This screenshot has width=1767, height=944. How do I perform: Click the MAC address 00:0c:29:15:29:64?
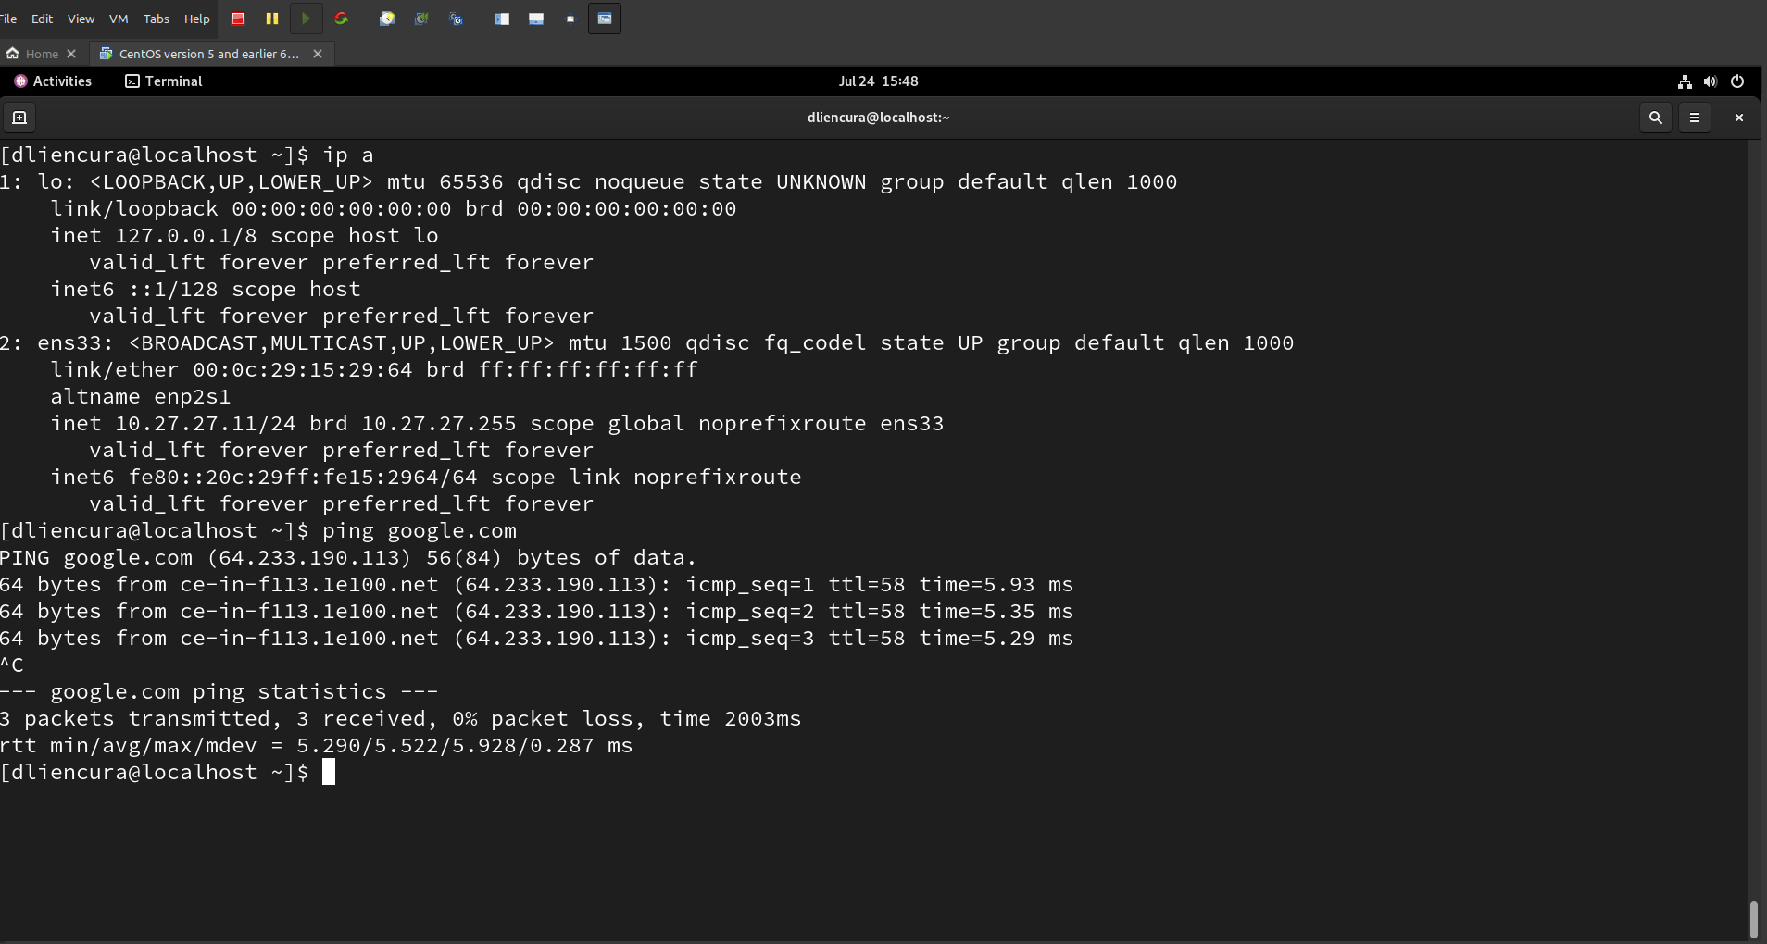[303, 370]
